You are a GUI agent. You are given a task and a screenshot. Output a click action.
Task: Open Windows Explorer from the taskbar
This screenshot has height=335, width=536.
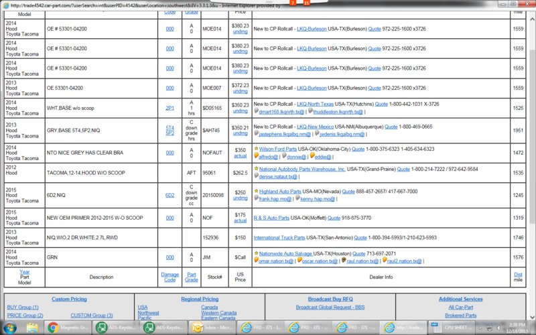pos(32,328)
